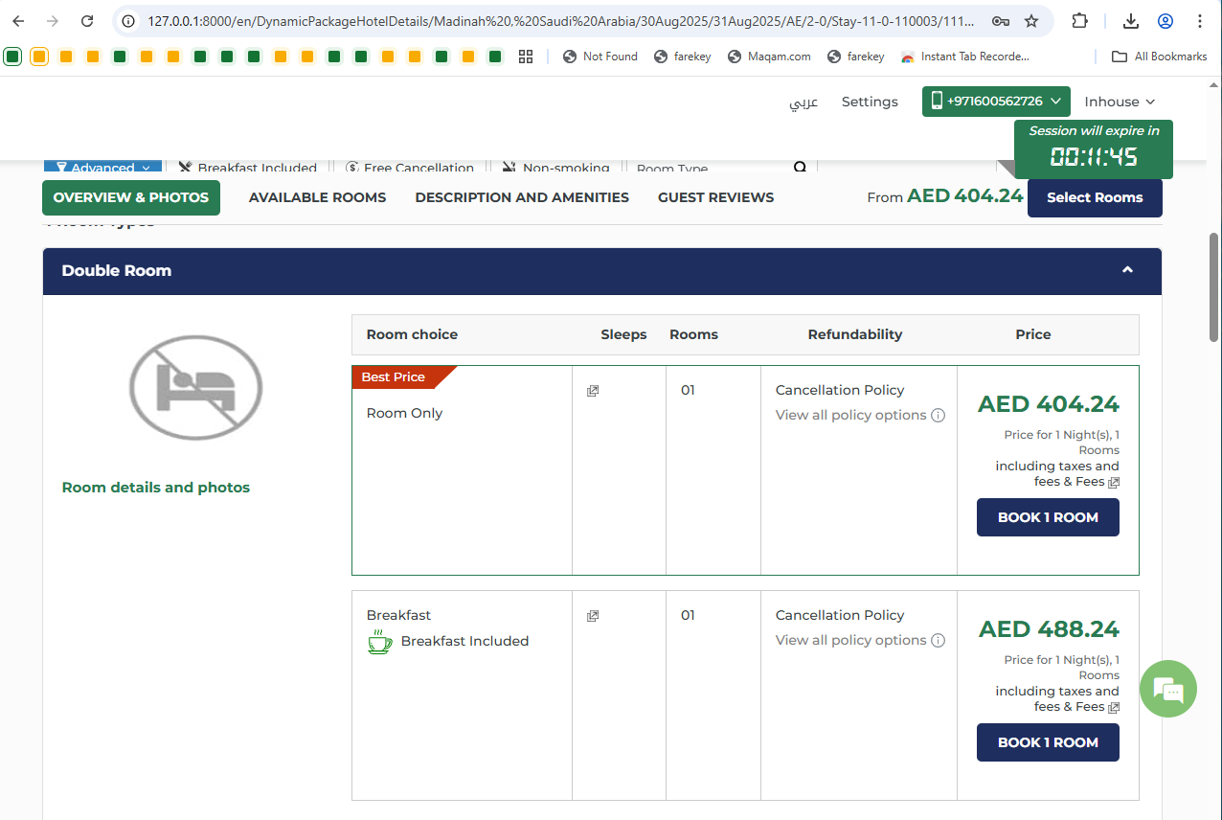Collapse the Double Room section
This screenshot has height=820, width=1222.
(x=1127, y=270)
